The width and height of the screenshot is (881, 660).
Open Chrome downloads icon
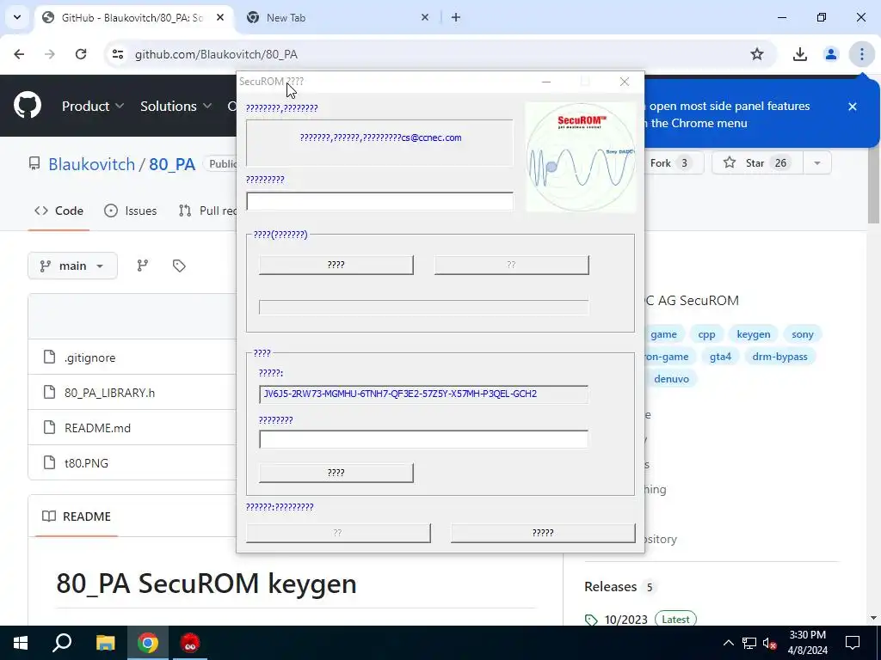799,54
